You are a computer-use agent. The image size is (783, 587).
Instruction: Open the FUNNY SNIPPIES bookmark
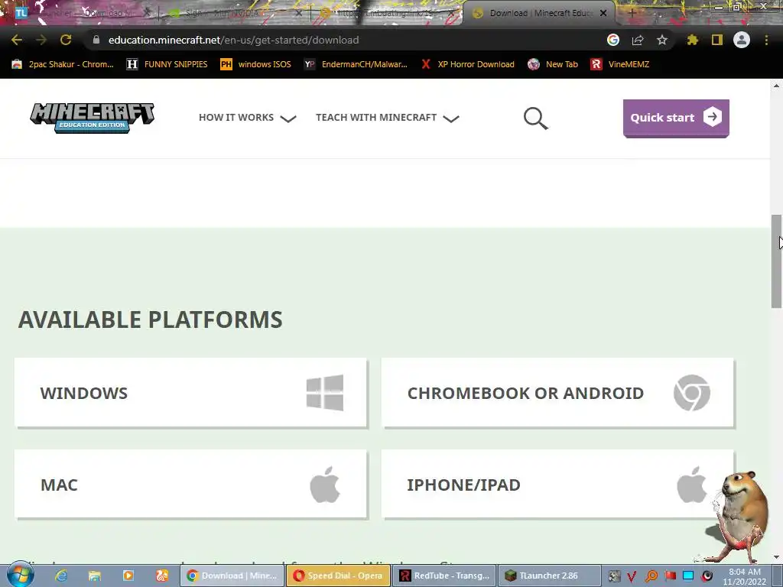[167, 64]
